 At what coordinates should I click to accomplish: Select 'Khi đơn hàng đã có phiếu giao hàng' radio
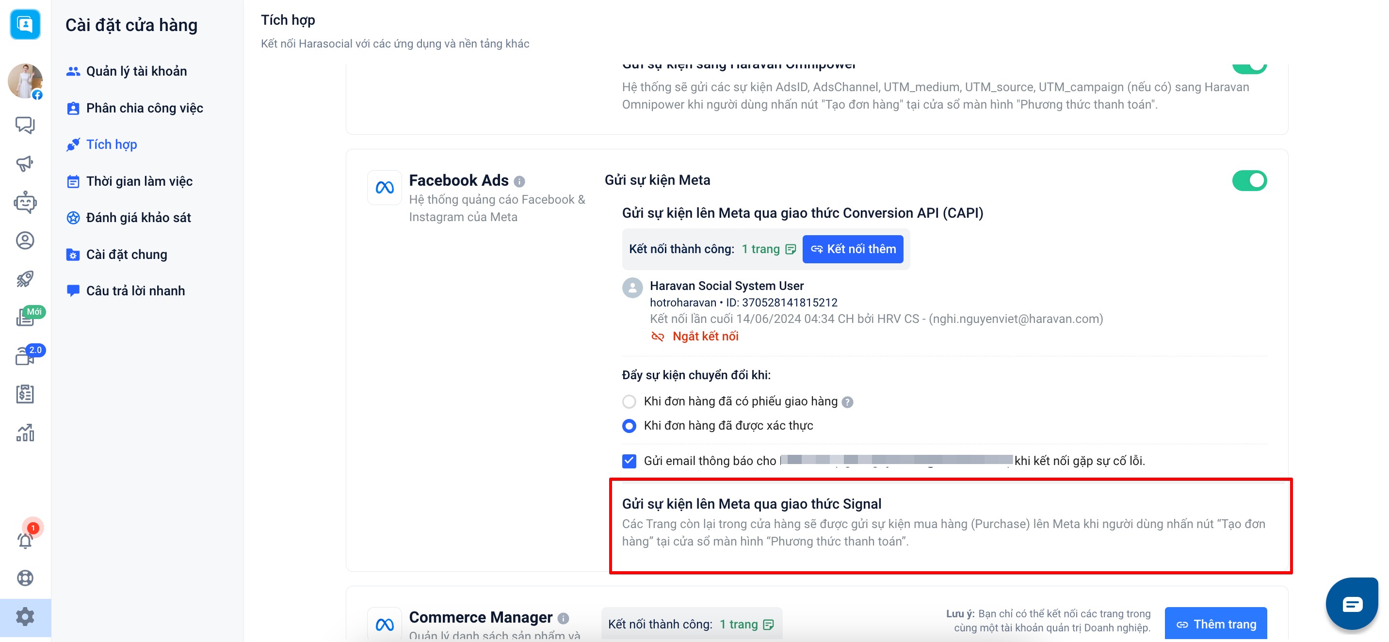pyautogui.click(x=629, y=401)
